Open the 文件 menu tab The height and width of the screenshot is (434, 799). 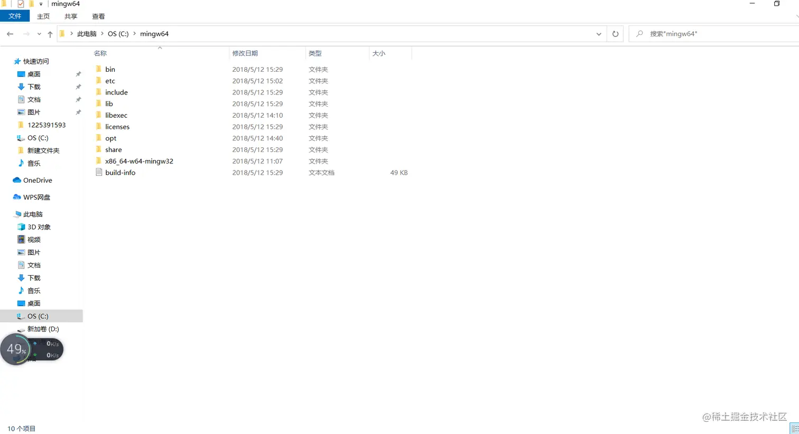point(15,16)
